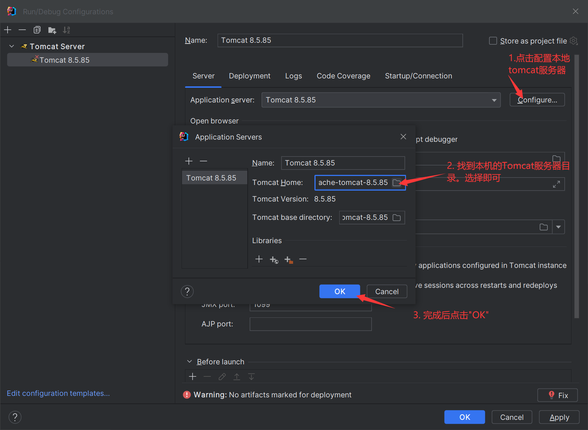
Task: Move Before launch task up
Action: point(237,377)
